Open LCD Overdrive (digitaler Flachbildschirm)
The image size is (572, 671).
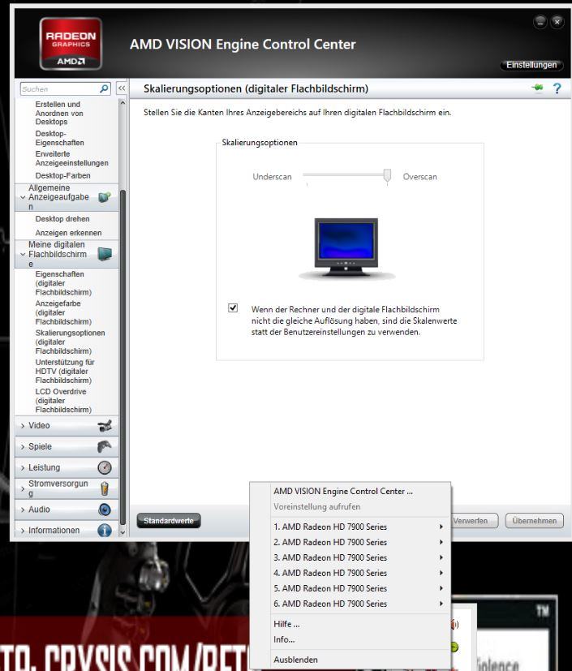coord(63,401)
